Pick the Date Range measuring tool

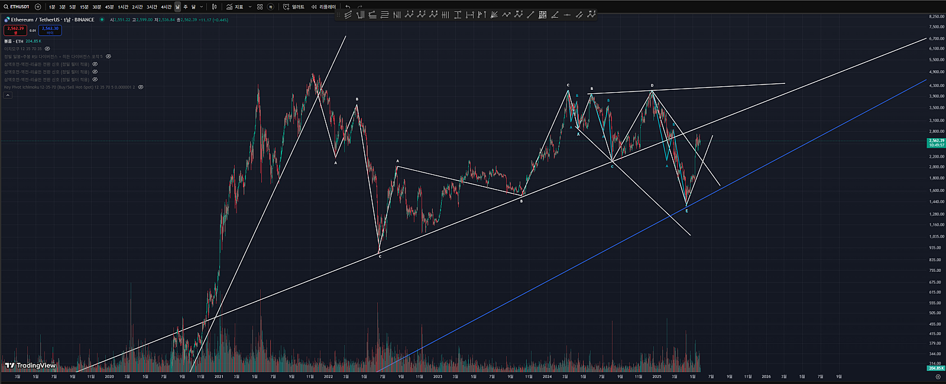pyautogui.click(x=470, y=15)
